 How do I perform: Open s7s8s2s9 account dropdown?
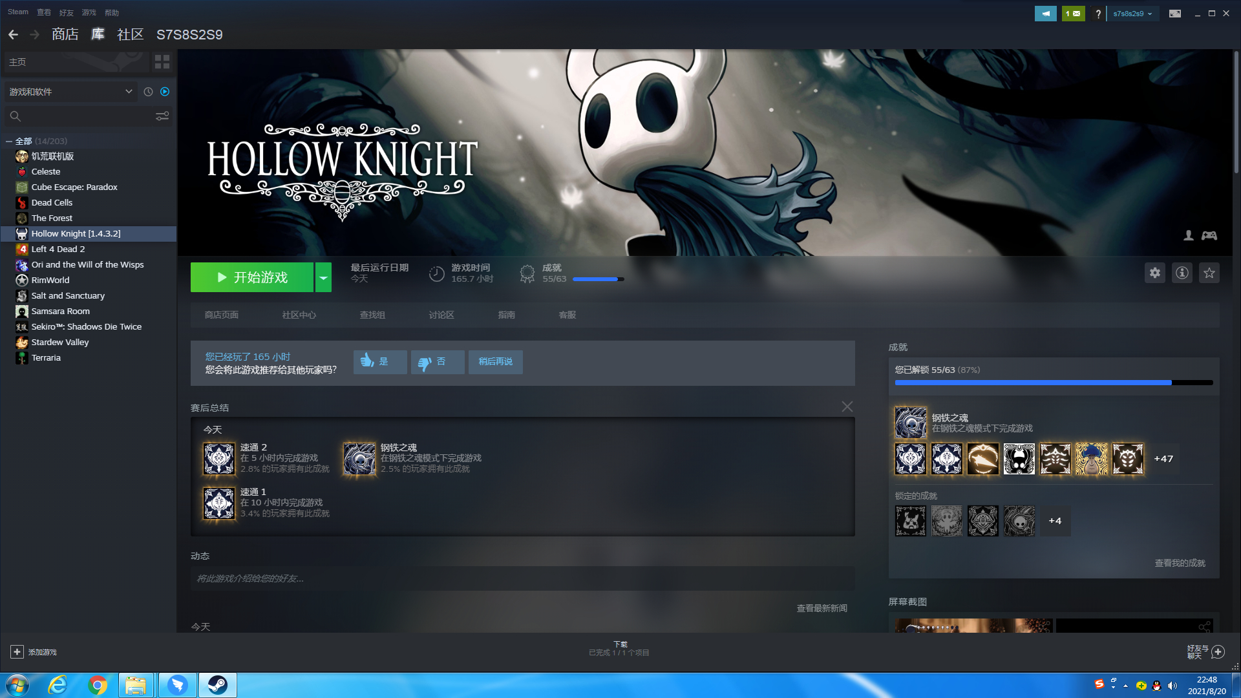click(1132, 14)
